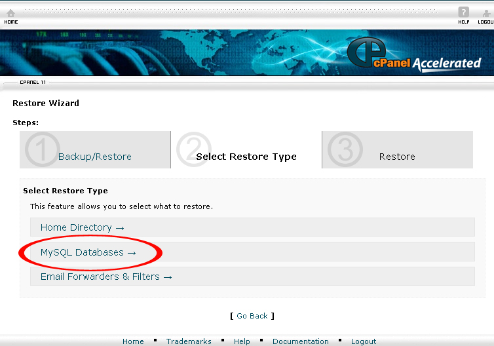Screen dimensions: 494x346
Task: Click the Logout person icon
Action: (x=486, y=13)
